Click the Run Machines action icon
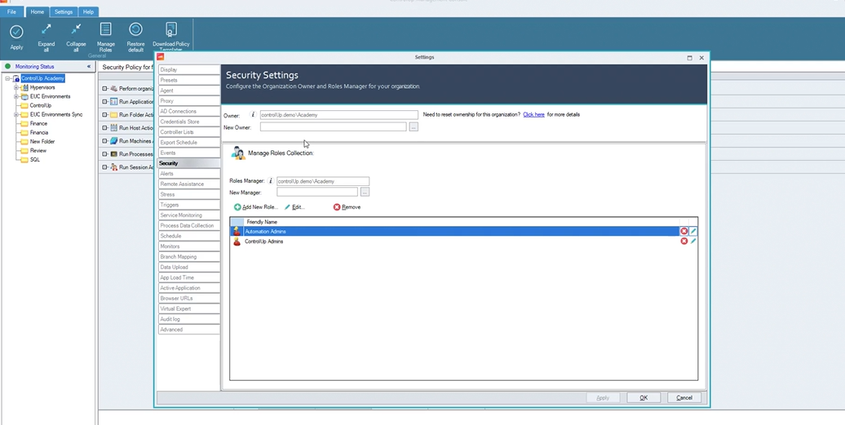This screenshot has height=425, width=845. pos(113,141)
